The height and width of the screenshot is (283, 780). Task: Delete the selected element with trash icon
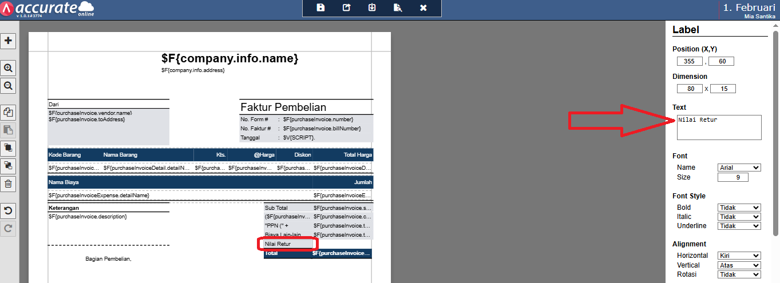pyautogui.click(x=9, y=184)
